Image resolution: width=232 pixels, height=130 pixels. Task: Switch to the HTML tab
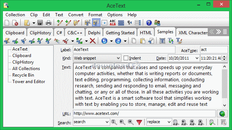click(x=146, y=33)
